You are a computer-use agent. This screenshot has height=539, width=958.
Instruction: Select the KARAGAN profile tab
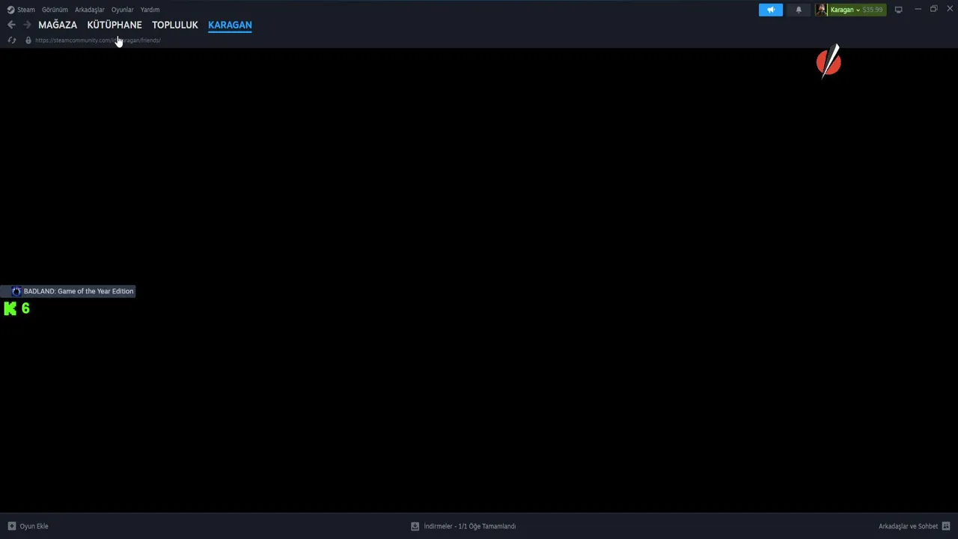tap(230, 25)
